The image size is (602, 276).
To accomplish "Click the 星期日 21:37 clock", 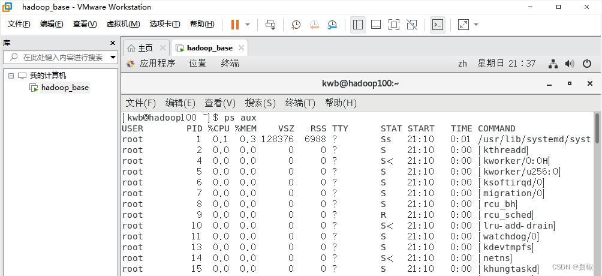I will click(507, 64).
